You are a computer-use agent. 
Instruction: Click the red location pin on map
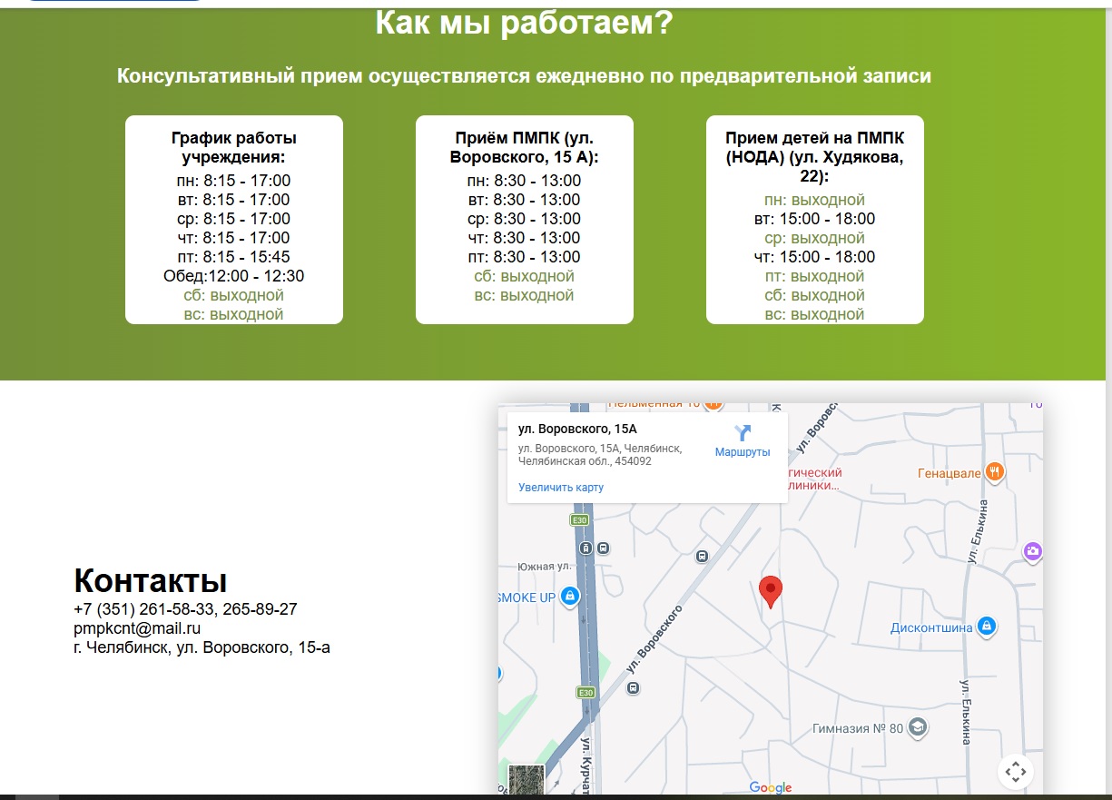771,590
